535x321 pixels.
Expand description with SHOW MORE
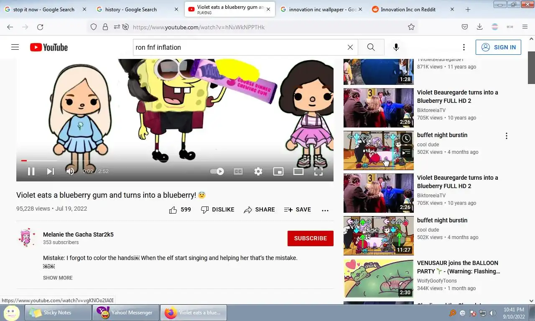click(x=58, y=278)
